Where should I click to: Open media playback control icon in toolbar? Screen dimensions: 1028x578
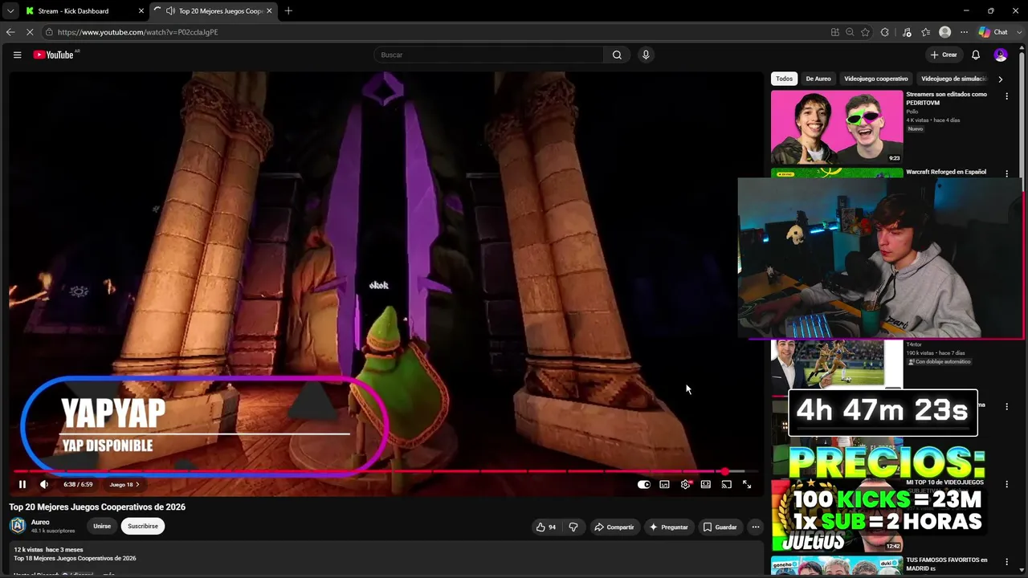point(908,32)
